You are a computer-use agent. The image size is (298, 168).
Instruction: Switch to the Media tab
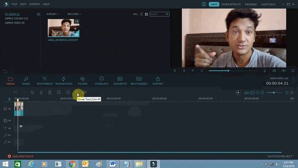10,81
